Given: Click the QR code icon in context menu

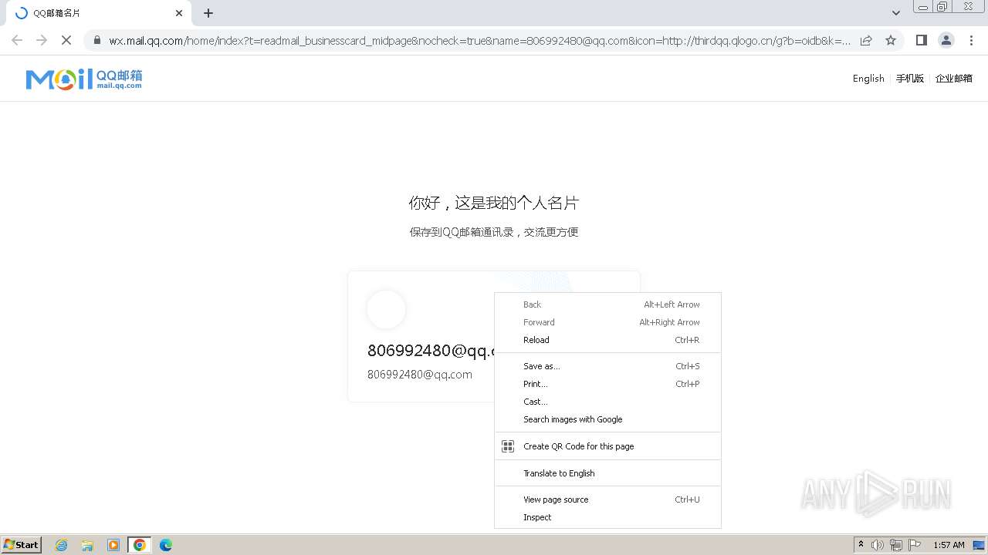Looking at the screenshot, I should coord(508,446).
